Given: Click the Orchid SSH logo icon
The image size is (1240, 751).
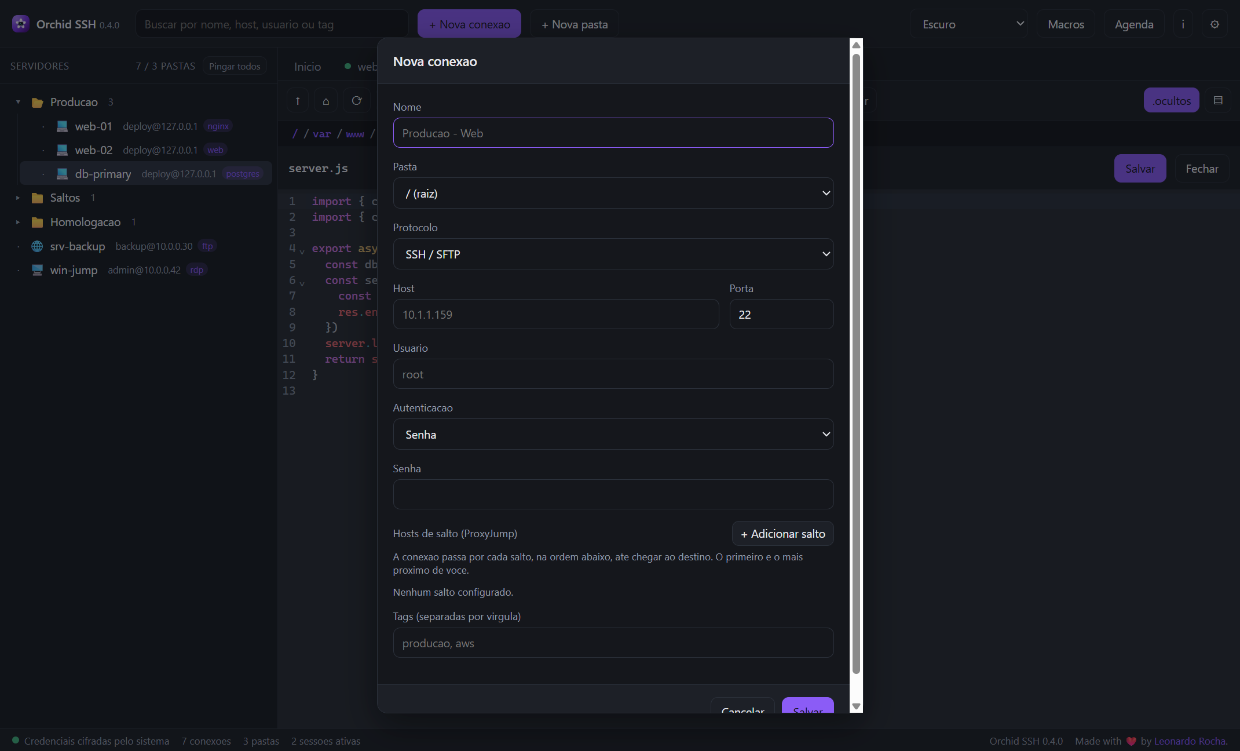Looking at the screenshot, I should (x=21, y=24).
